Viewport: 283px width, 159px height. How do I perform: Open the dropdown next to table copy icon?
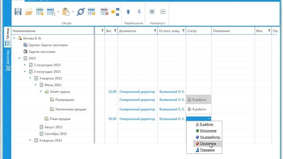[58, 12]
